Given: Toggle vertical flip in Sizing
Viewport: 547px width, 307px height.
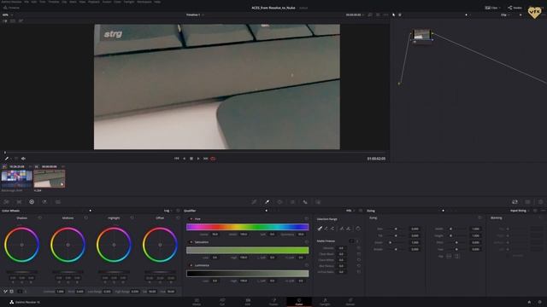Looking at the screenshot, I should pos(457,256).
